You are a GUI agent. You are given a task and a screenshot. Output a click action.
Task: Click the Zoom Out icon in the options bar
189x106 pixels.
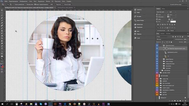pyautogui.click(x=11, y=4)
